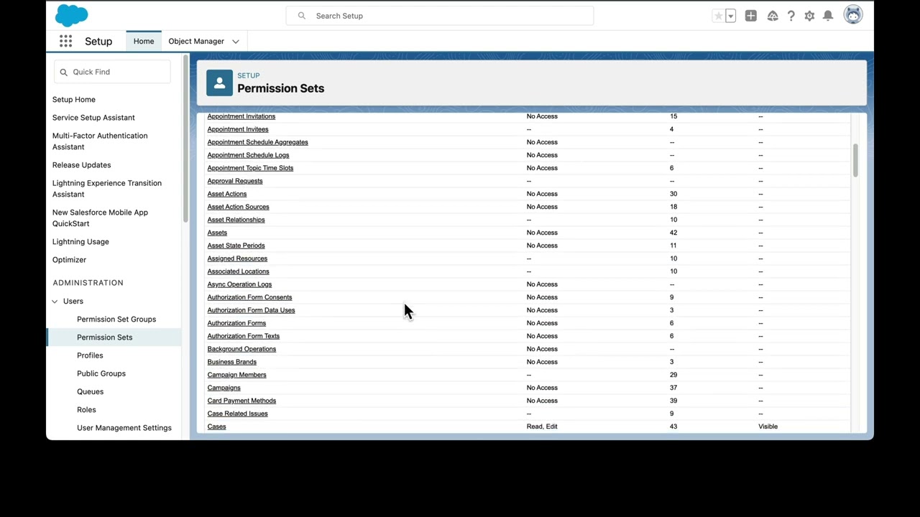This screenshot has height=517, width=920.
Task: Open the Background Operations link
Action: tap(242, 349)
